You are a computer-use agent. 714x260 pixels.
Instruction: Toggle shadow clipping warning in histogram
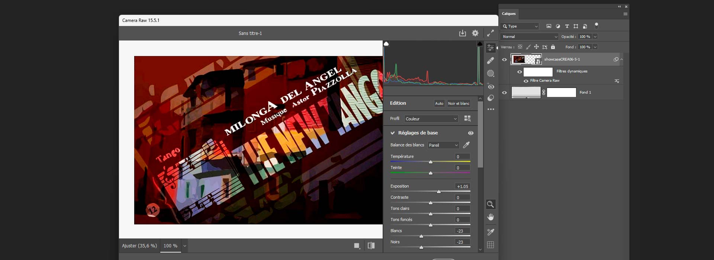pyautogui.click(x=386, y=43)
